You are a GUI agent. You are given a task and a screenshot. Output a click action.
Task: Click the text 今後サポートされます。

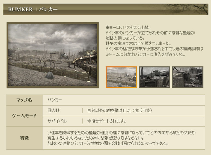click(106, 121)
